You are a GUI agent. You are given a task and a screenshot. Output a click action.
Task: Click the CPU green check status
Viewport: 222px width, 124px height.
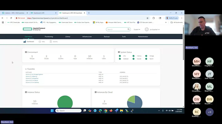click(x=120, y=56)
